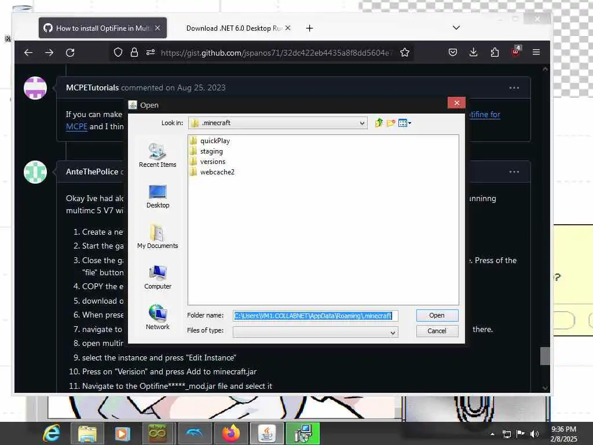
Task: Open Computer location in dialog
Action: (x=158, y=278)
